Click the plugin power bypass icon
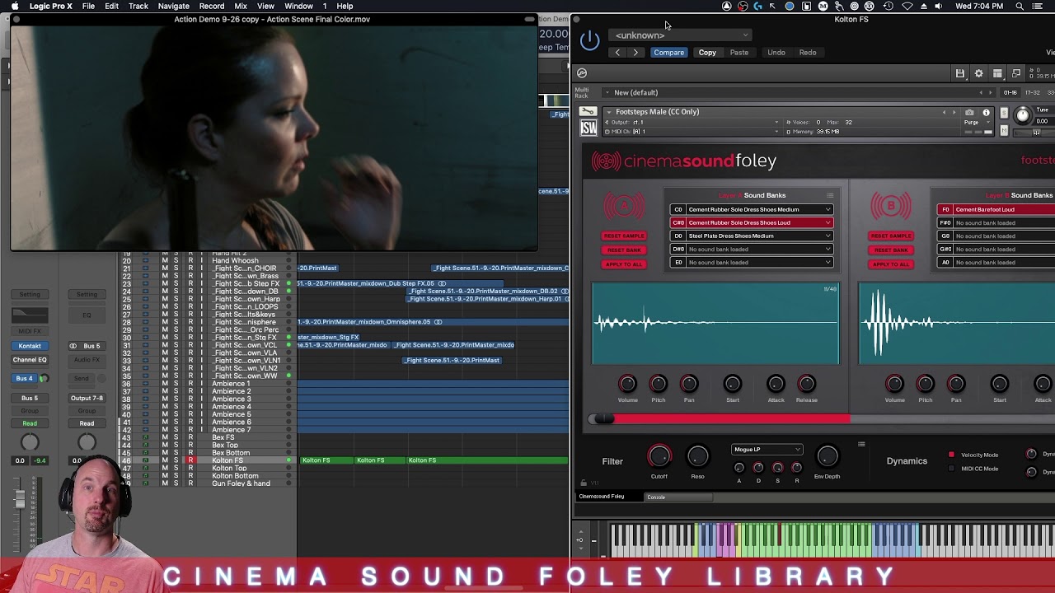The image size is (1055, 593). 589,40
